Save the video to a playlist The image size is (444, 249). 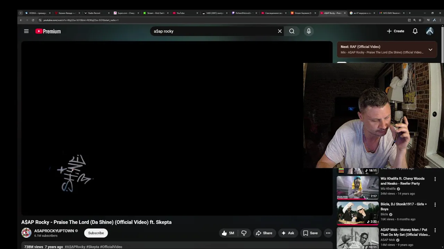[x=310, y=233]
